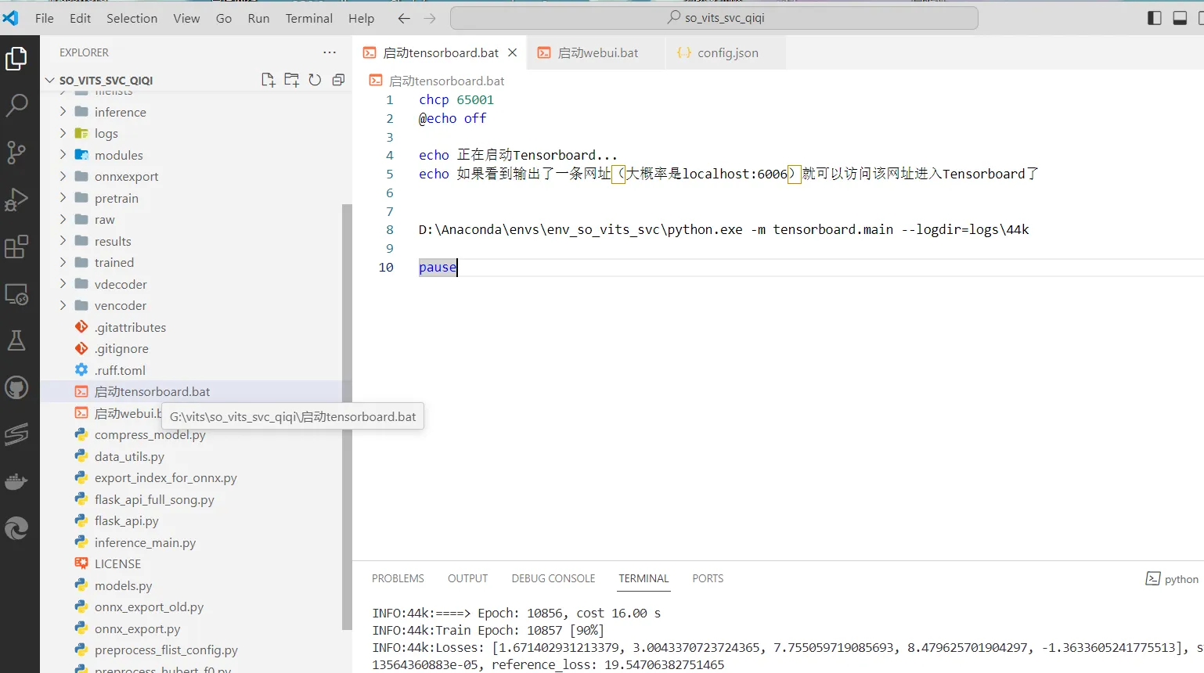1204x673 pixels.
Task: Open explorer Views and More Actions ellipsis
Action: click(x=330, y=52)
